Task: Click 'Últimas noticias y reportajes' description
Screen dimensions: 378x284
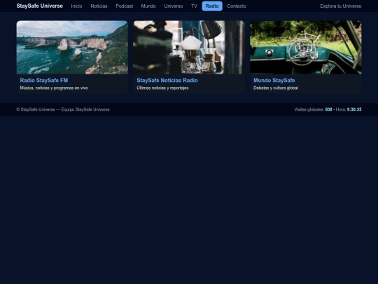Action: coord(162,88)
